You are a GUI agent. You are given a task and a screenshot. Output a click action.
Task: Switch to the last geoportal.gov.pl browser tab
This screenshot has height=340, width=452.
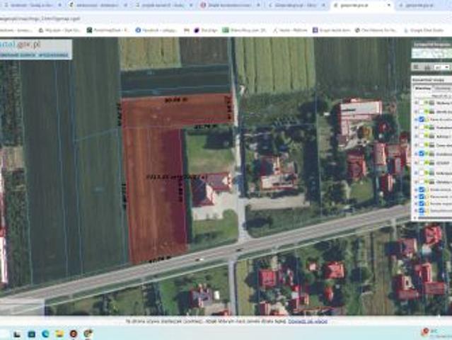419,5
